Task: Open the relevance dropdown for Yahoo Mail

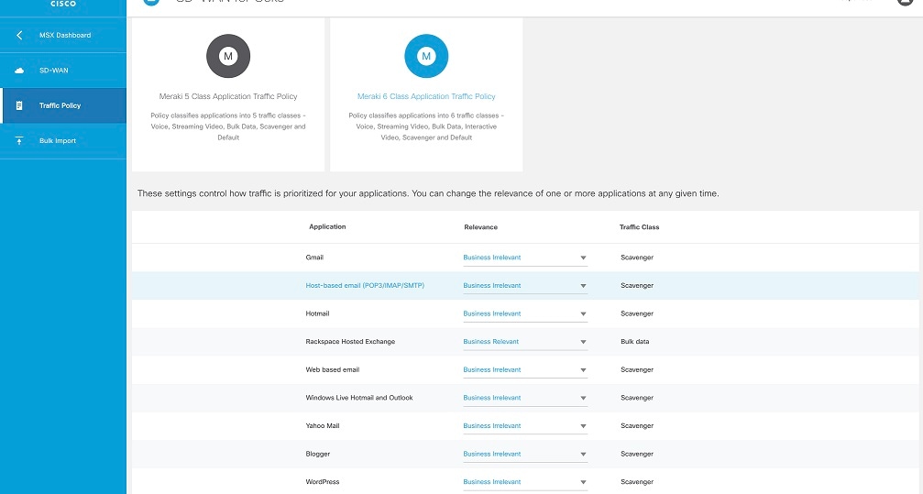Action: [x=525, y=425]
